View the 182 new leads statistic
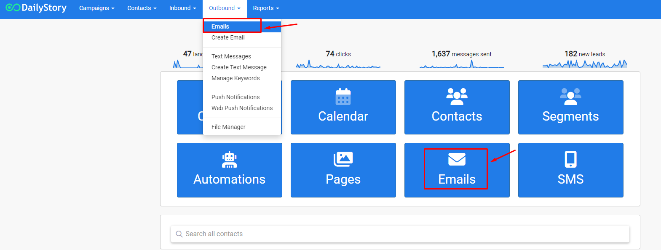661x250 pixels. [x=585, y=54]
